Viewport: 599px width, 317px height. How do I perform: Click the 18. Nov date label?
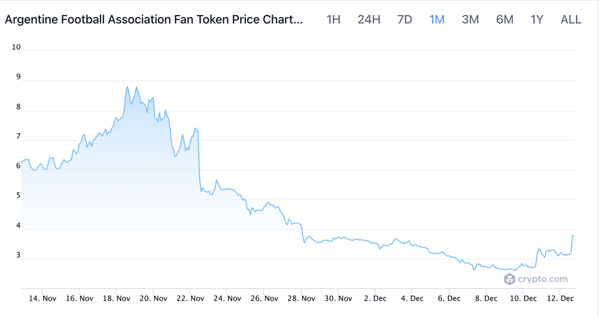click(116, 299)
